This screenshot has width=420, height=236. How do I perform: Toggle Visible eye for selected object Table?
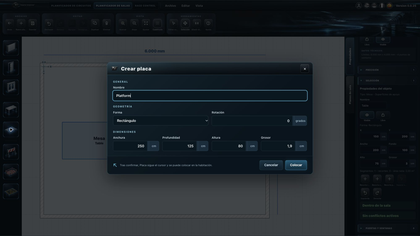point(367,115)
